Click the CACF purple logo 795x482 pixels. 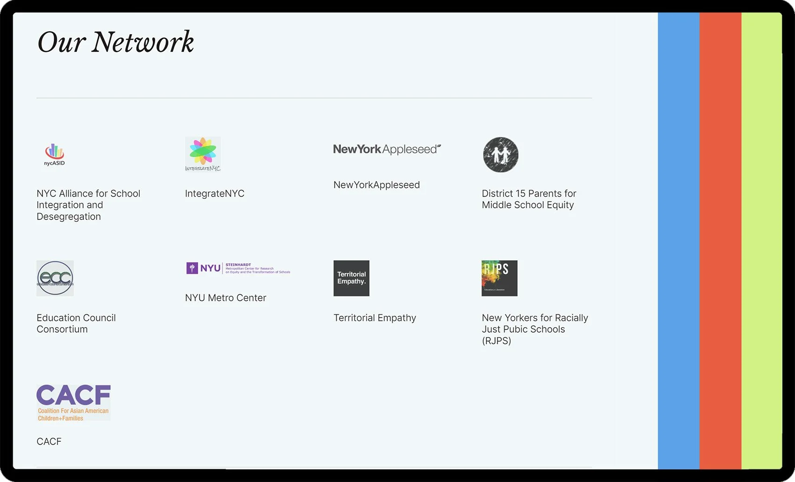coord(73,402)
